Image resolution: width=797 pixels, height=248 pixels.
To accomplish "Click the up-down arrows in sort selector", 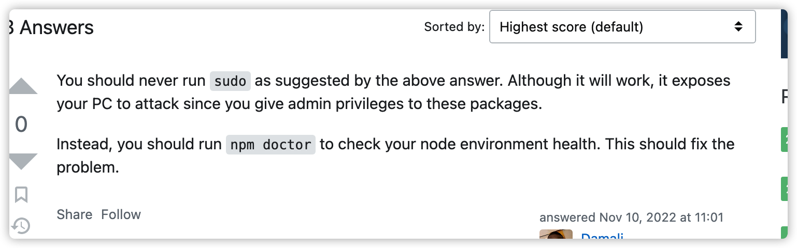I will (738, 27).
